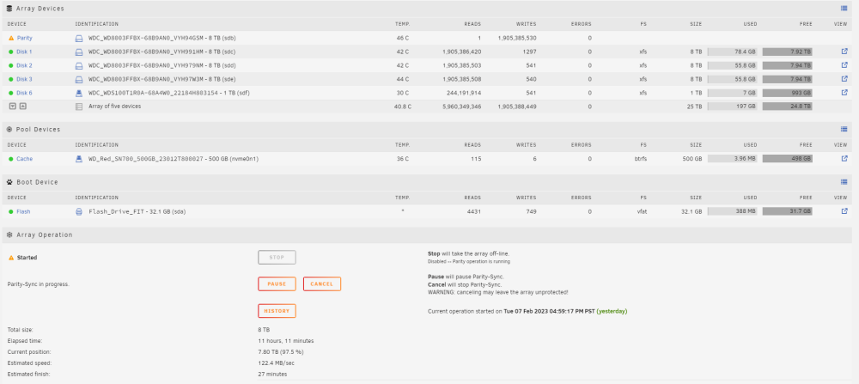Click the Cache filesystem btrfs cell
The image size is (859, 384).
[x=640, y=159]
